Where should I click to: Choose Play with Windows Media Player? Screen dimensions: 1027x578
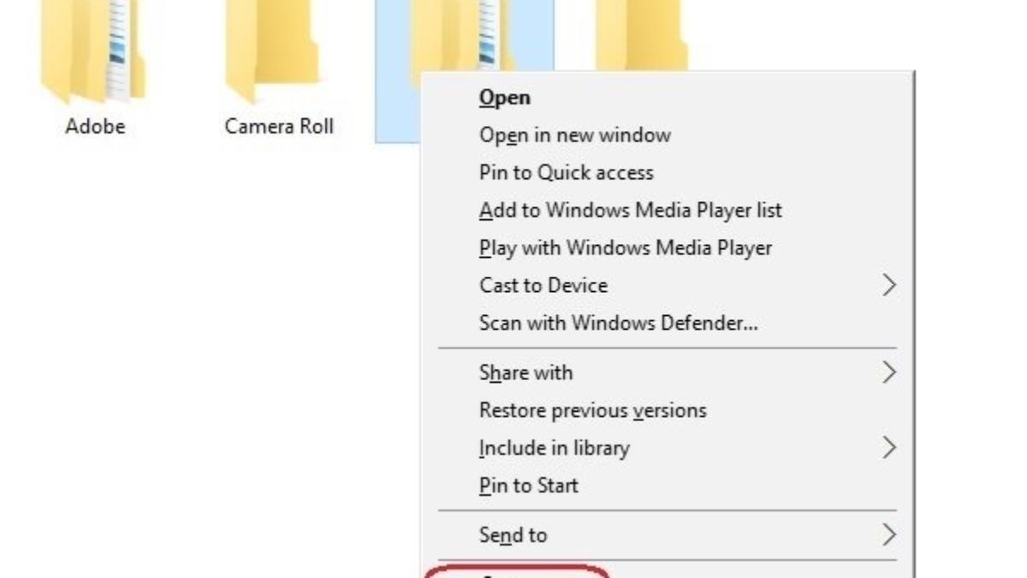(x=625, y=248)
